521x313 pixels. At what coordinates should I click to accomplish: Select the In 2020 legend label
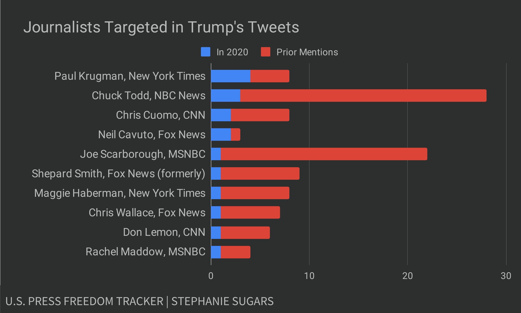[232, 52]
